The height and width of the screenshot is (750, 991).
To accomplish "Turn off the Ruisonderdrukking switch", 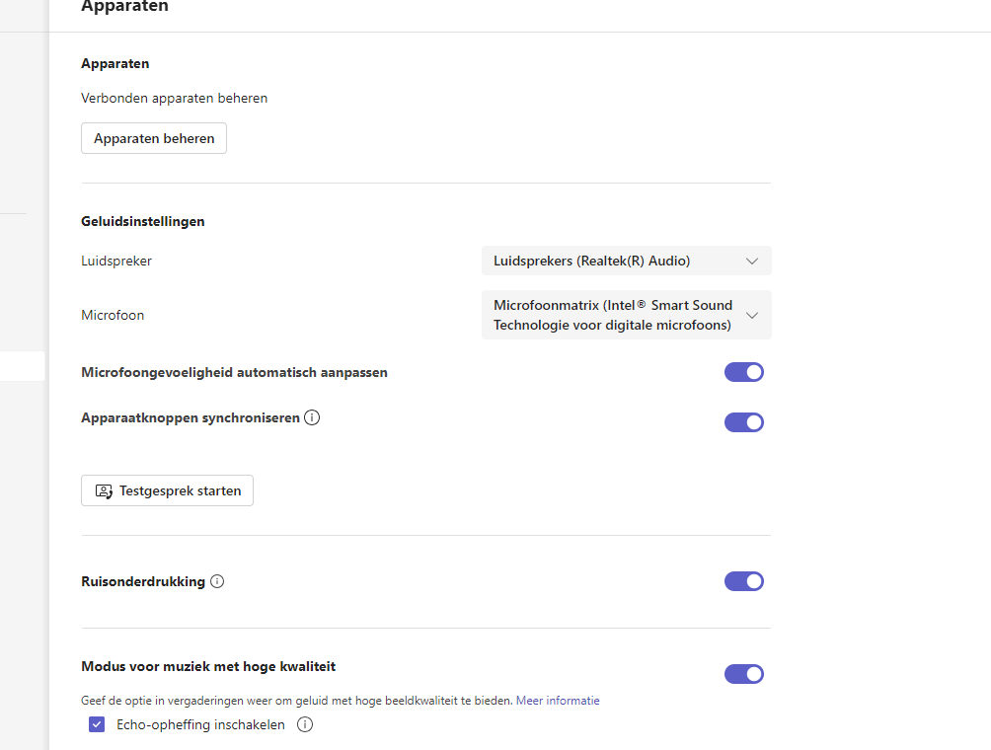I will (744, 581).
